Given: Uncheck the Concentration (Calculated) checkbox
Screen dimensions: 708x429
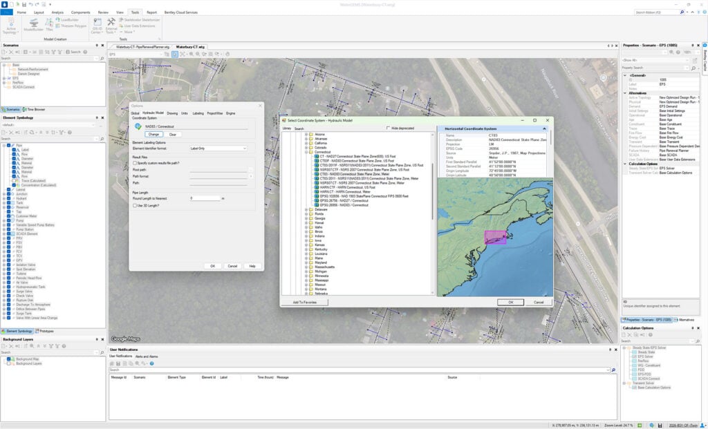Looking at the screenshot, I should pyautogui.click(x=14, y=185).
